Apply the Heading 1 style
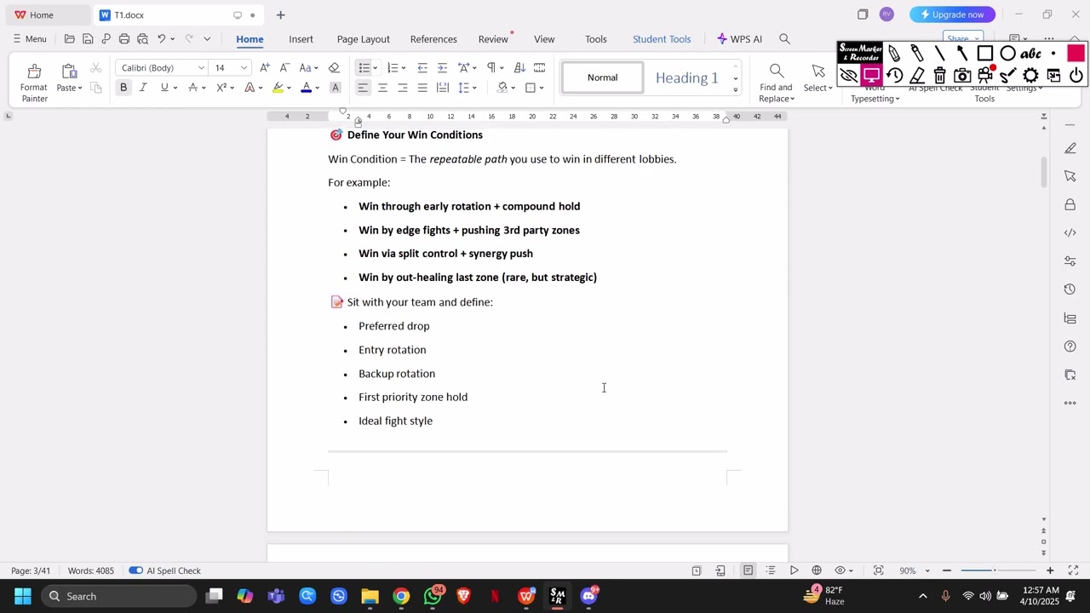 [x=686, y=77]
